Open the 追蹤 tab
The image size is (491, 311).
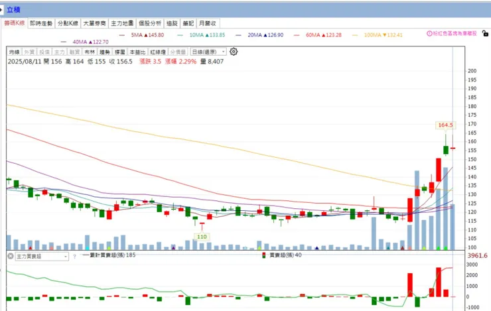pyautogui.click(x=172, y=23)
